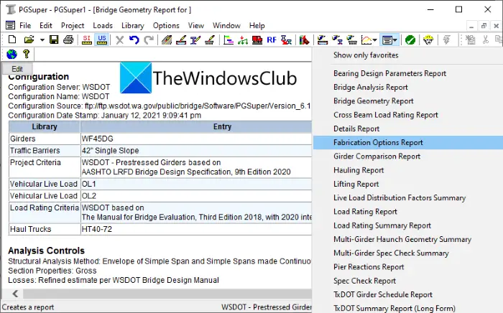This screenshot has width=503, height=313.
Task: Open the Hauling Report entry
Action: [359, 170]
